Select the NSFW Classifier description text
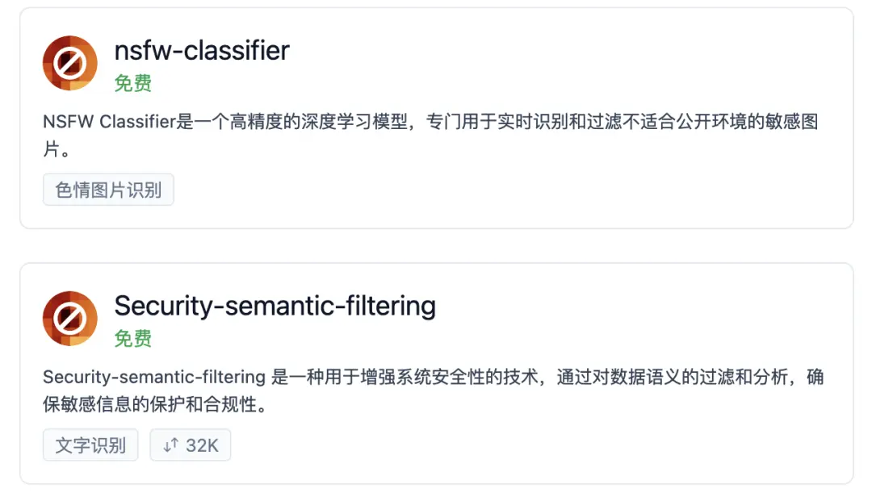Screen dimensions: 872x497 point(430,135)
